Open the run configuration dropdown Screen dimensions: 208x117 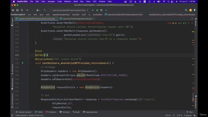pyautogui.click(x=69, y=10)
